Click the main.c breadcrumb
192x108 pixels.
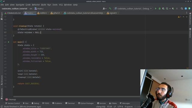pos(39,9)
